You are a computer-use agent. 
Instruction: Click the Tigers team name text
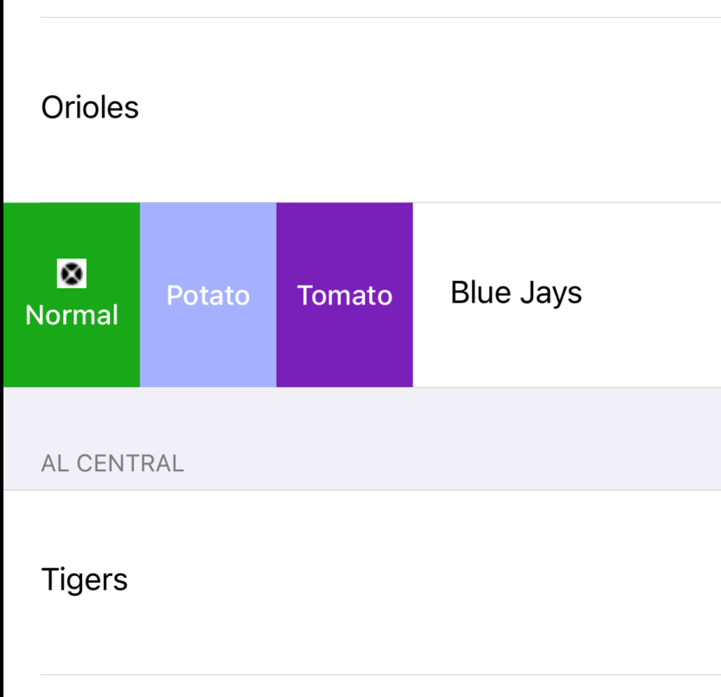click(85, 579)
